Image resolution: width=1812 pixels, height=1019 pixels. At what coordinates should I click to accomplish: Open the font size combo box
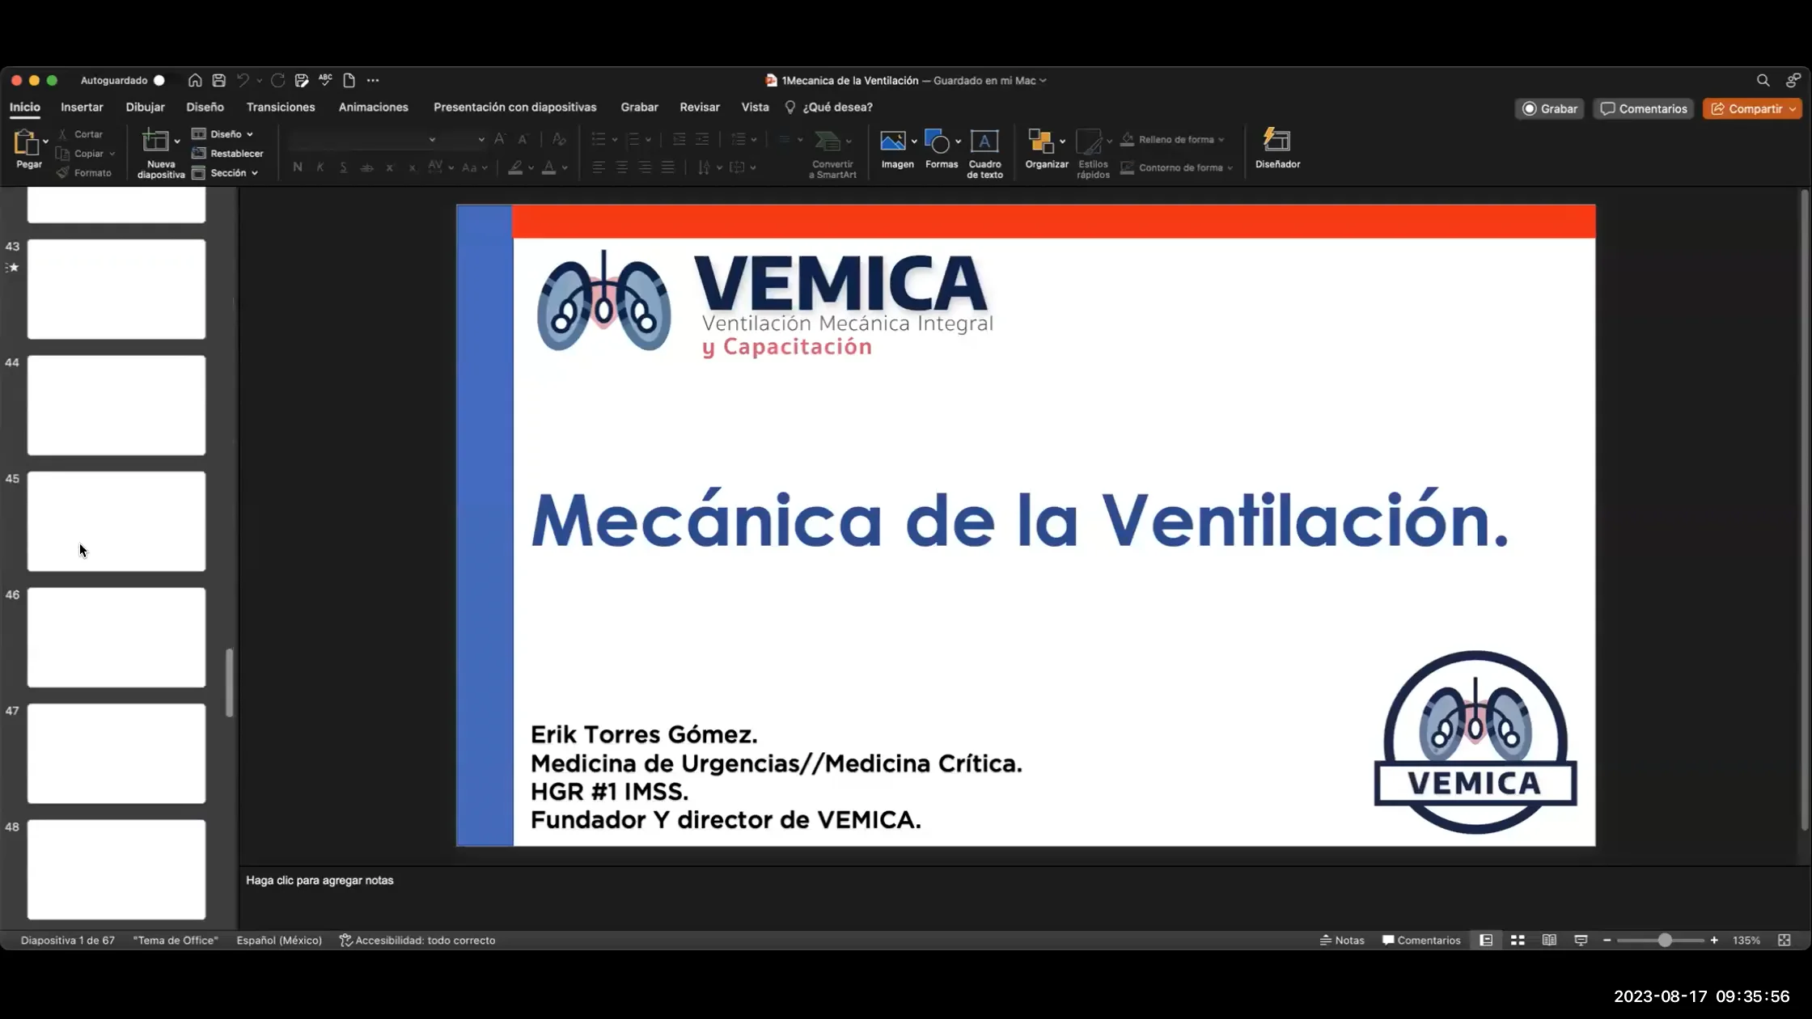click(x=464, y=139)
